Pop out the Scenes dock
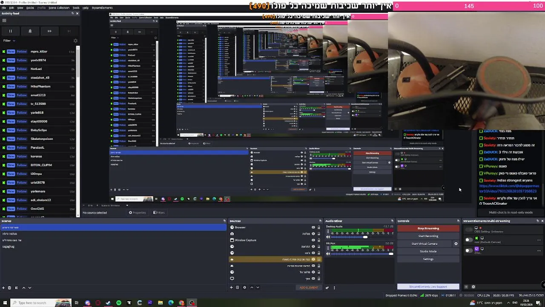This screenshot has width=545, height=307. click(224, 221)
